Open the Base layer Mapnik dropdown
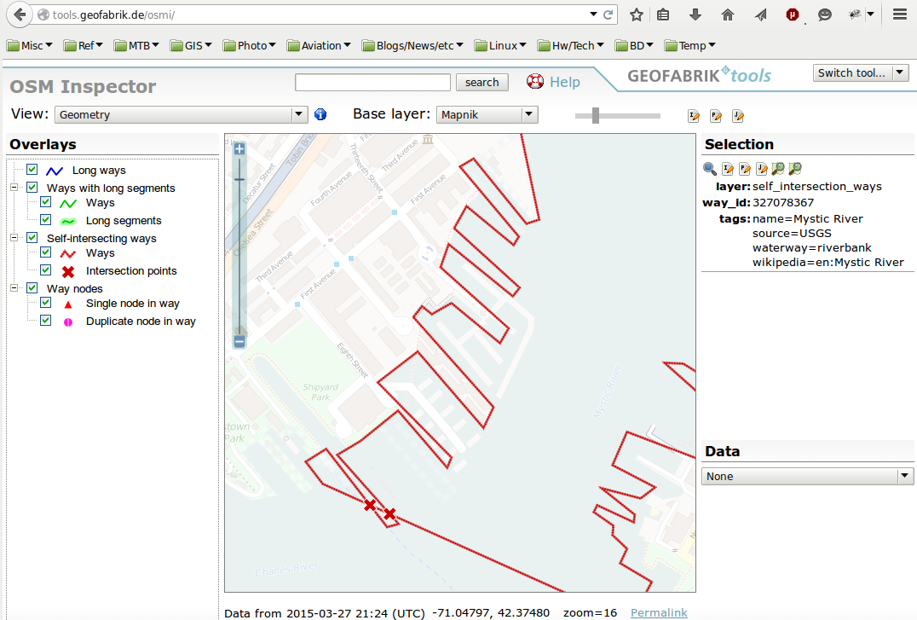This screenshot has width=917, height=620. [487, 114]
